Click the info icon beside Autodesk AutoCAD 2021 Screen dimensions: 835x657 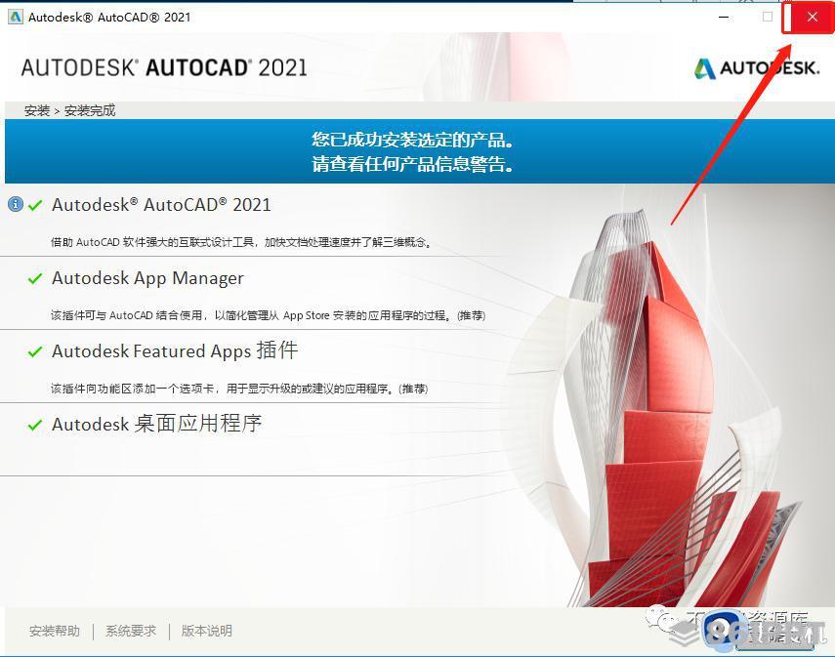(x=16, y=204)
